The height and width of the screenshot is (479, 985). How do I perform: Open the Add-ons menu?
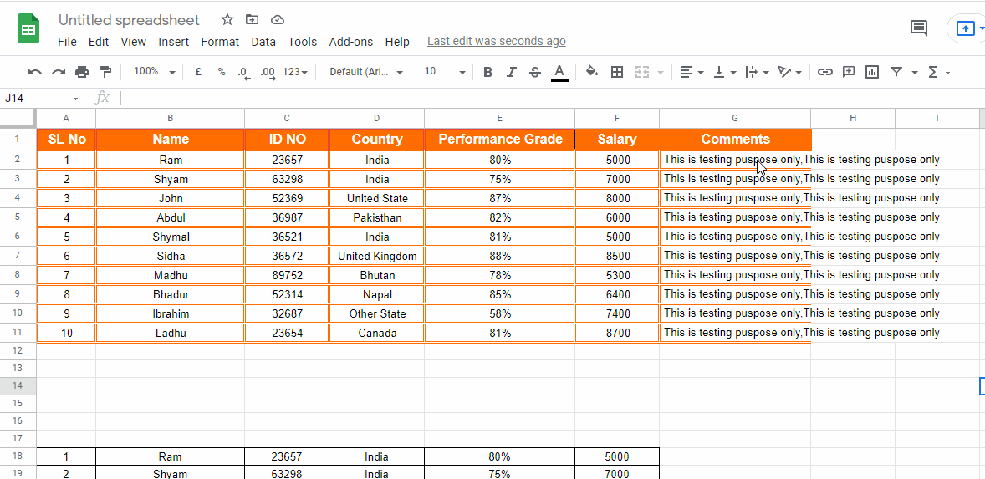point(350,42)
